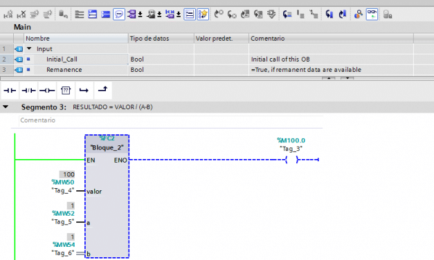This screenshot has height=260, width=434.
Task: Insert a normally open contact
Action: click(10, 91)
